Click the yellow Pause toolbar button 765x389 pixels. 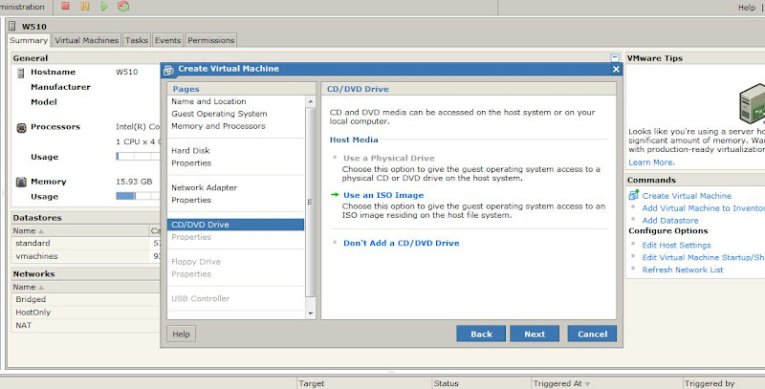(x=85, y=6)
